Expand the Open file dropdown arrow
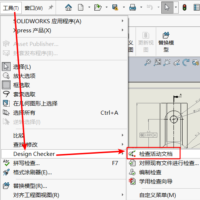 (x=106, y=7)
